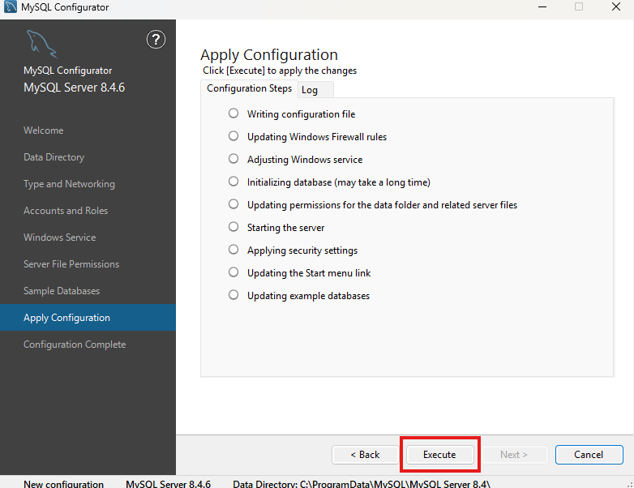Screen dimensions: 634x488
Task: Click 'Initializing database (may take a long time)' text
Action: 339,182
